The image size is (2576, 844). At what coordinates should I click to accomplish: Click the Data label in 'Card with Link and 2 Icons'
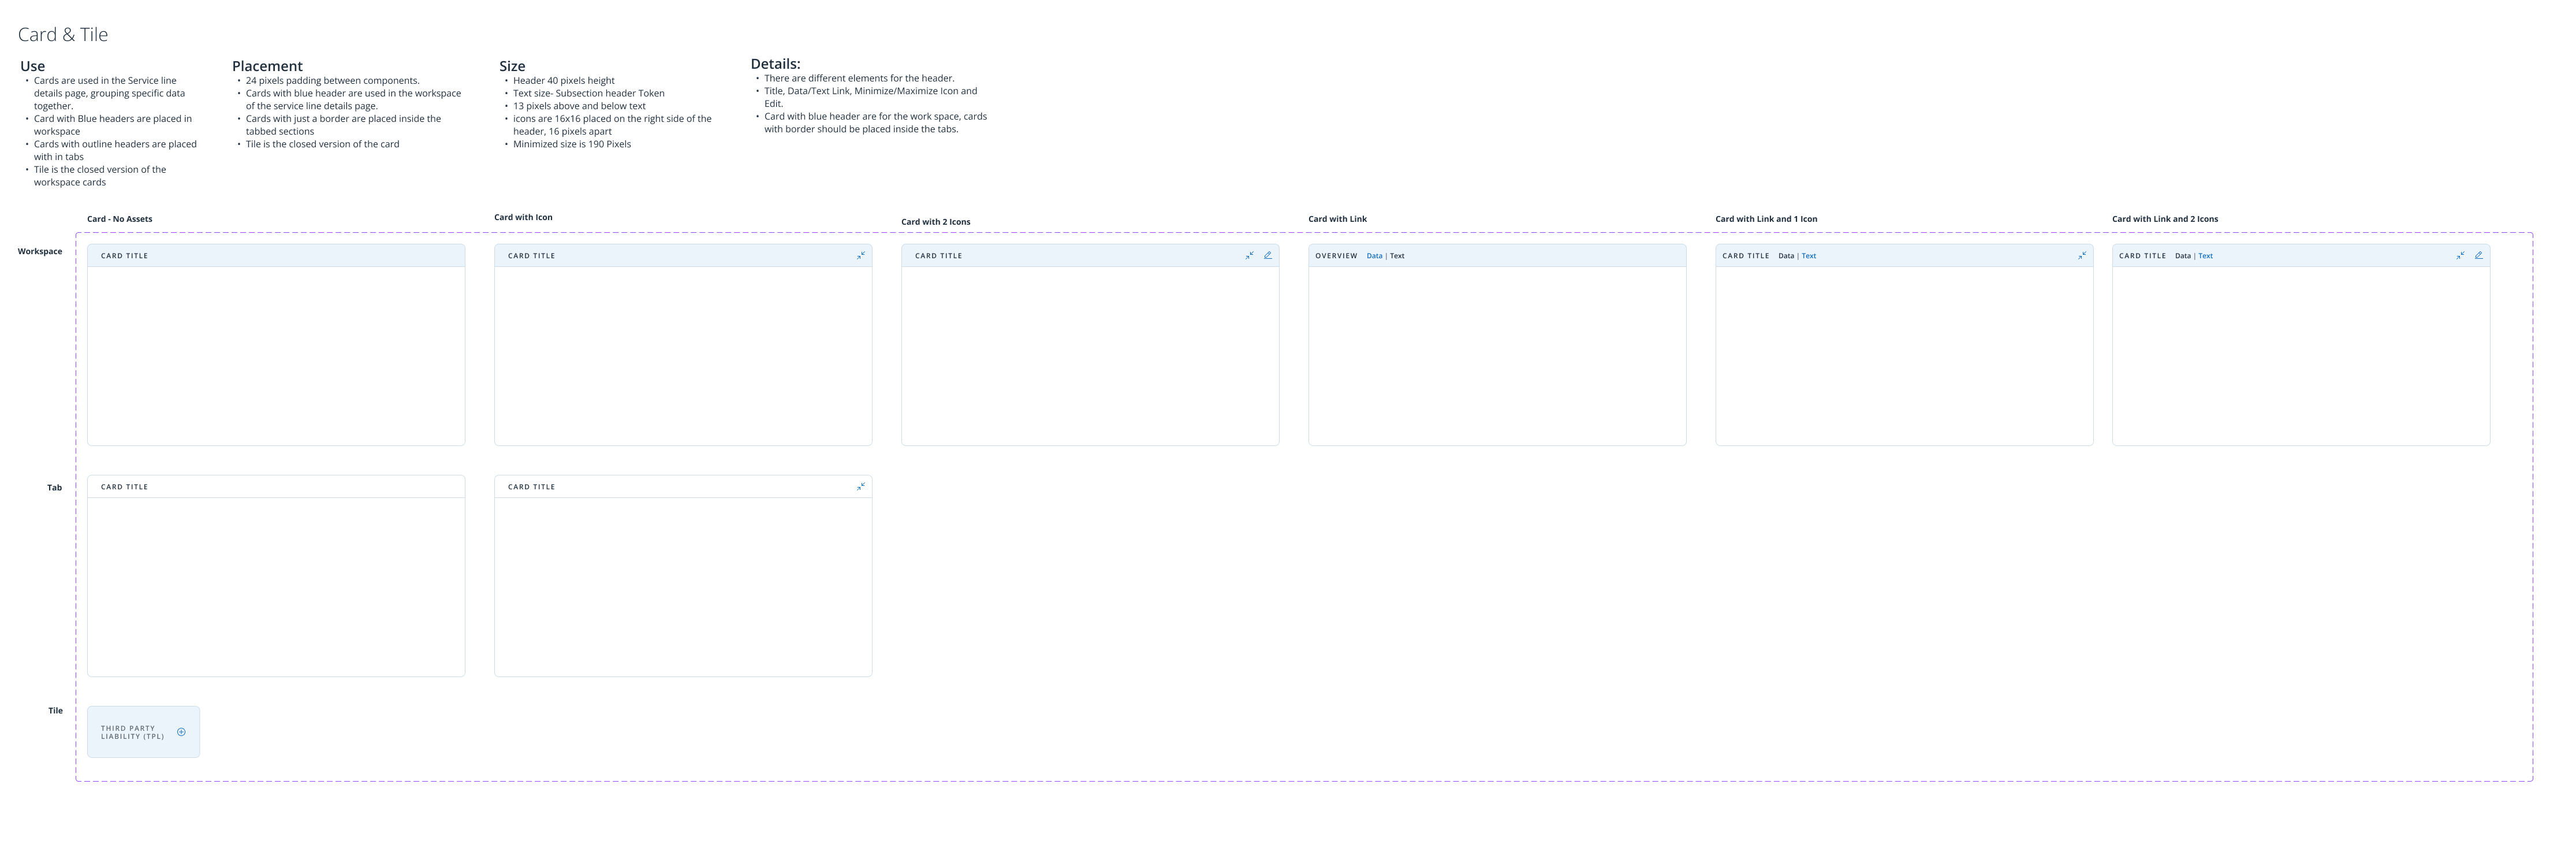point(2183,256)
